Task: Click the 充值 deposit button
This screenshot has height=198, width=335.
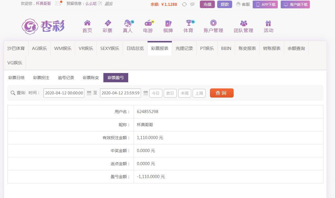Action: click(207, 4)
